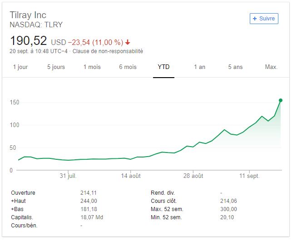Click the 28 août axis label

click(x=194, y=176)
